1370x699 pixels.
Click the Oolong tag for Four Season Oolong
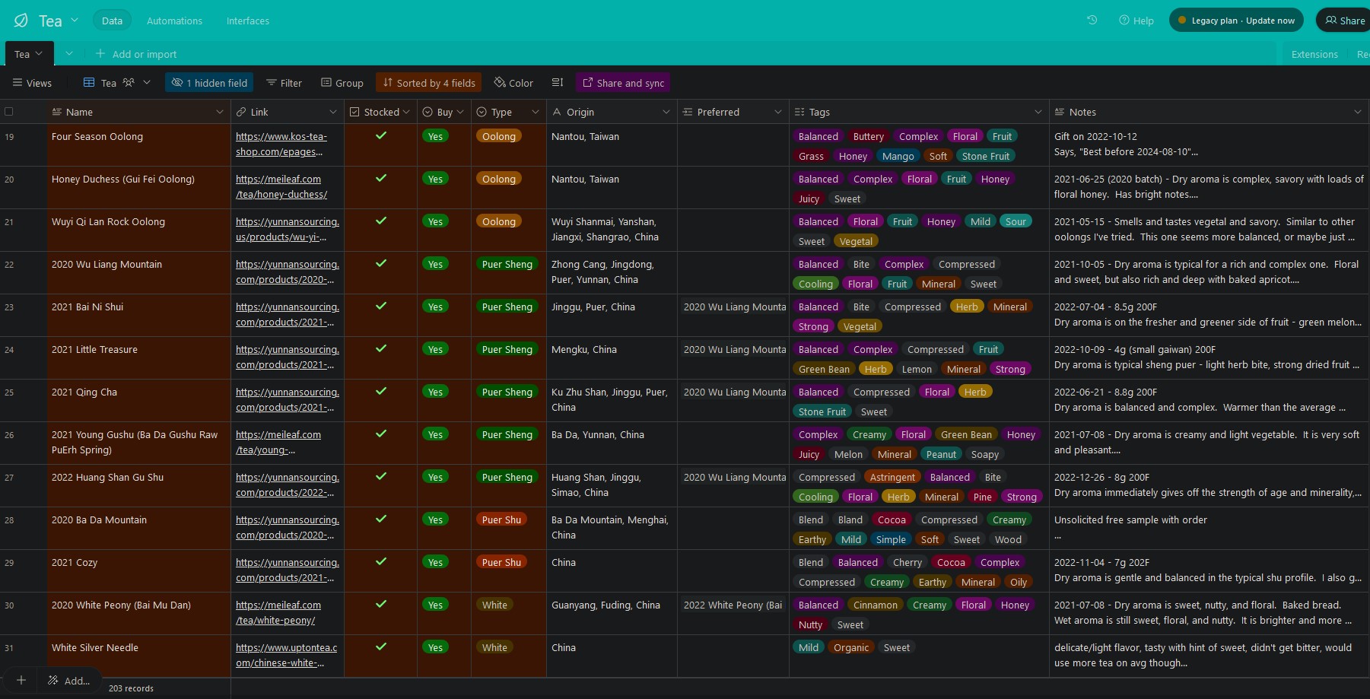[x=499, y=136]
